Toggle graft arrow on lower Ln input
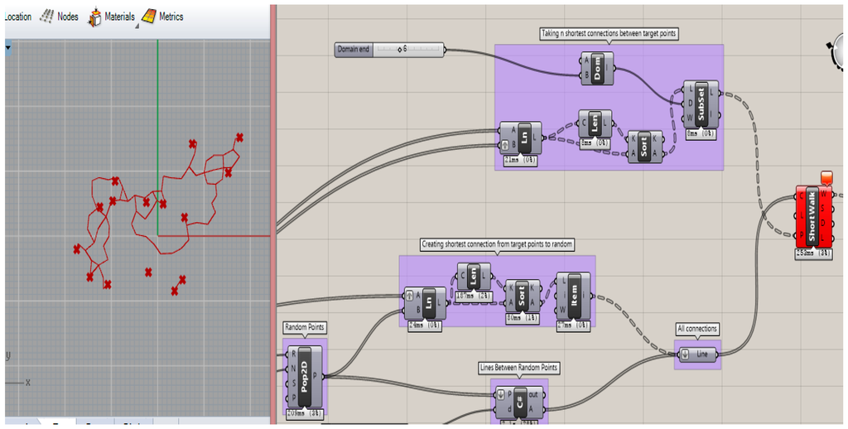 click(409, 296)
